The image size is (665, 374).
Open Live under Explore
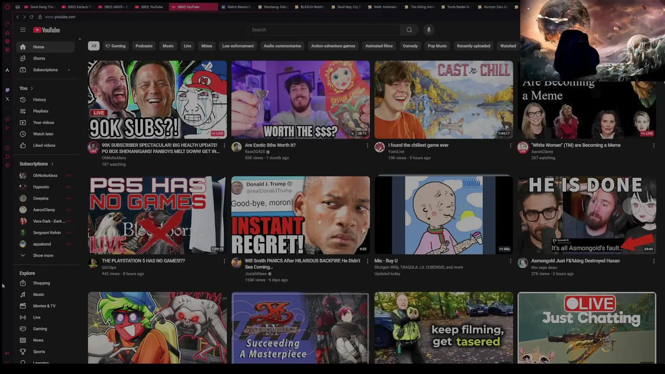click(45, 317)
